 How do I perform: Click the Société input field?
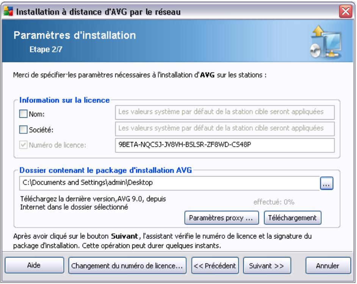click(225, 129)
